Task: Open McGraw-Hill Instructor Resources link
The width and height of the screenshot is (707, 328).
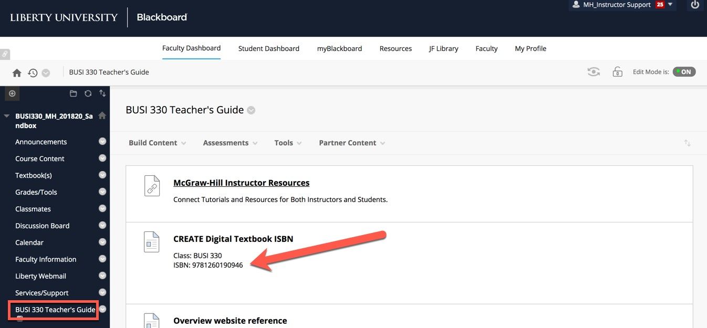Action: [241, 183]
